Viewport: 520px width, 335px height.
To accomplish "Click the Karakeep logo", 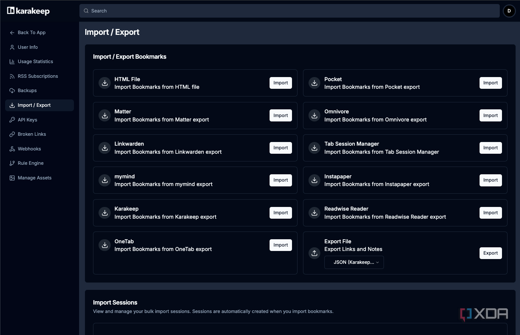I will [x=28, y=11].
